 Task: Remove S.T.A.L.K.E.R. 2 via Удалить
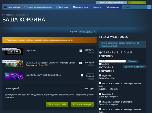click(x=91, y=65)
